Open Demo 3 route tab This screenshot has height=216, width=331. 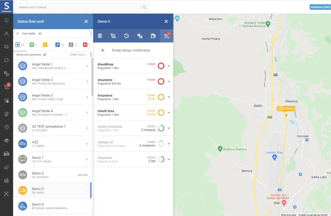coord(113,36)
